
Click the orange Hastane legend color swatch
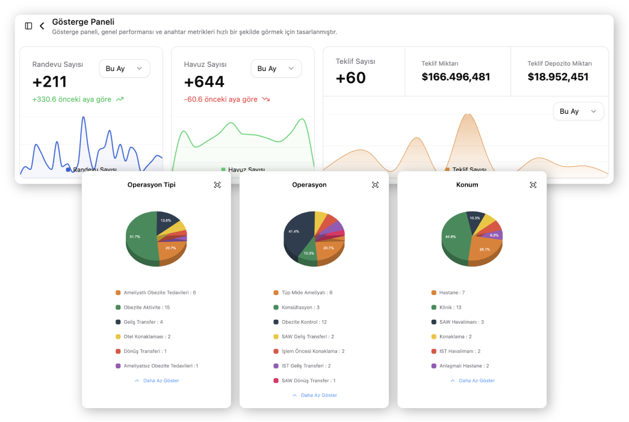[x=434, y=293]
